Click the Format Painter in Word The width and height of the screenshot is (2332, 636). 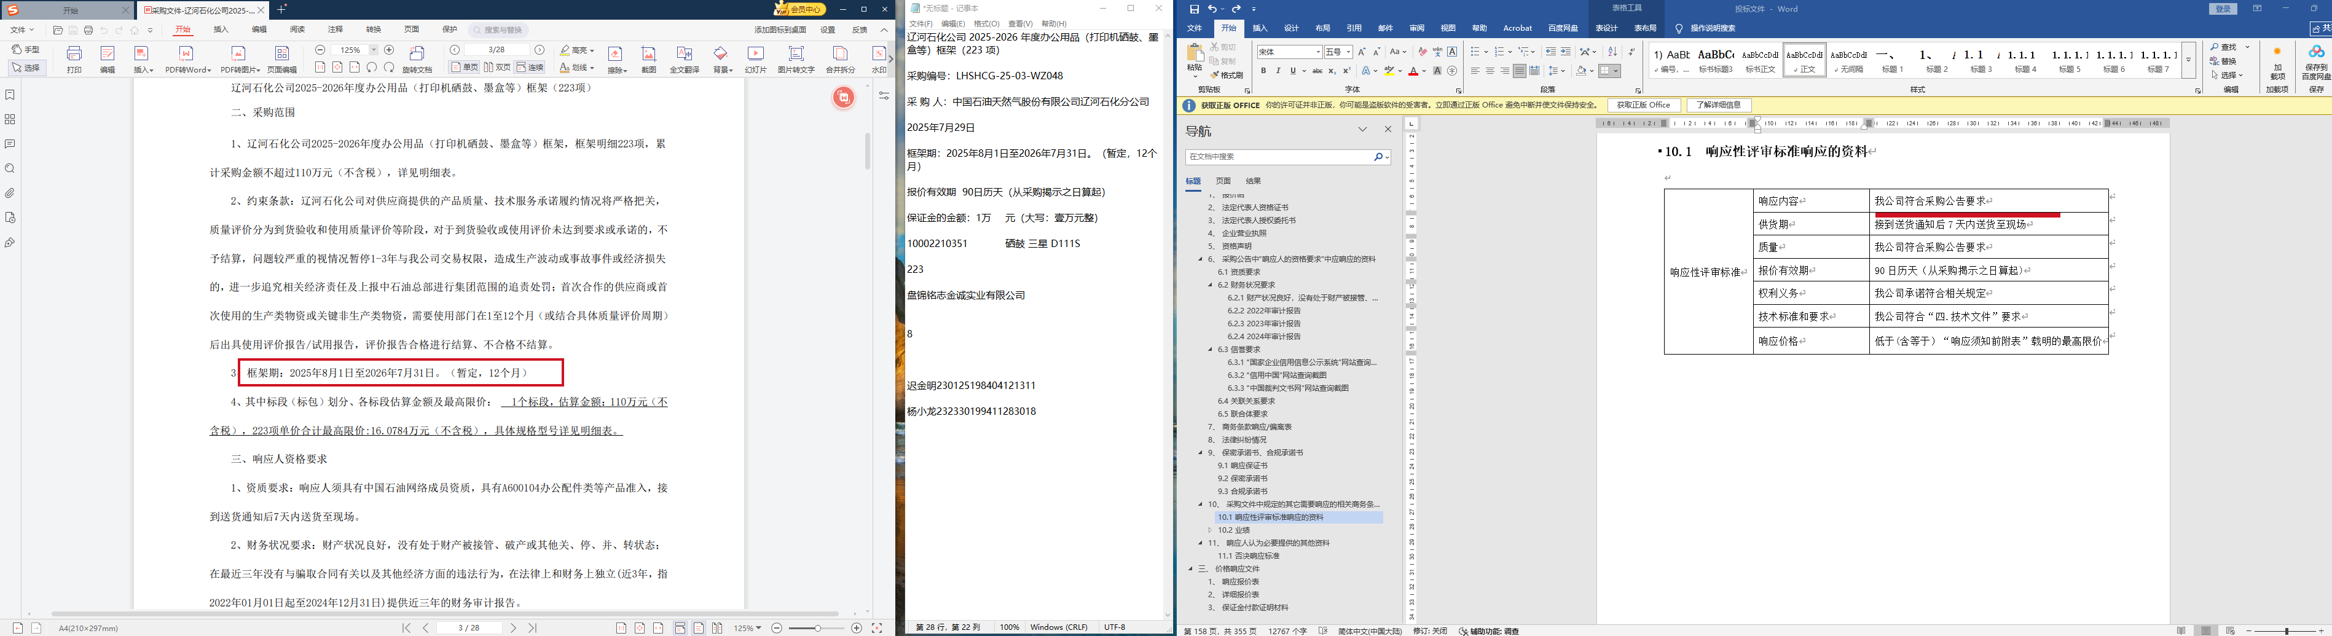click(1227, 75)
